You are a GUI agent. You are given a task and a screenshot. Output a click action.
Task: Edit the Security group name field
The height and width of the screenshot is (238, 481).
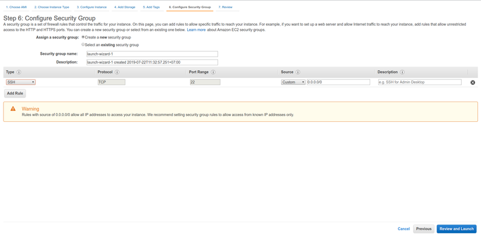point(152,54)
